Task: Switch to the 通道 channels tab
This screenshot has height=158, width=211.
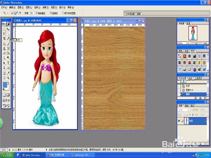Action: [187, 106]
